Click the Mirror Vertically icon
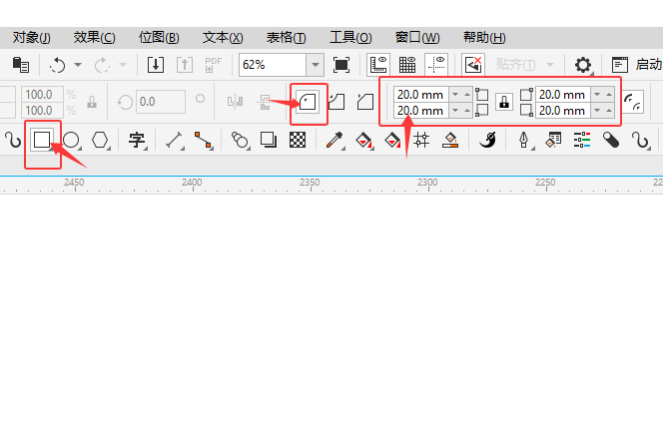This screenshot has height=432, width=663. click(265, 102)
